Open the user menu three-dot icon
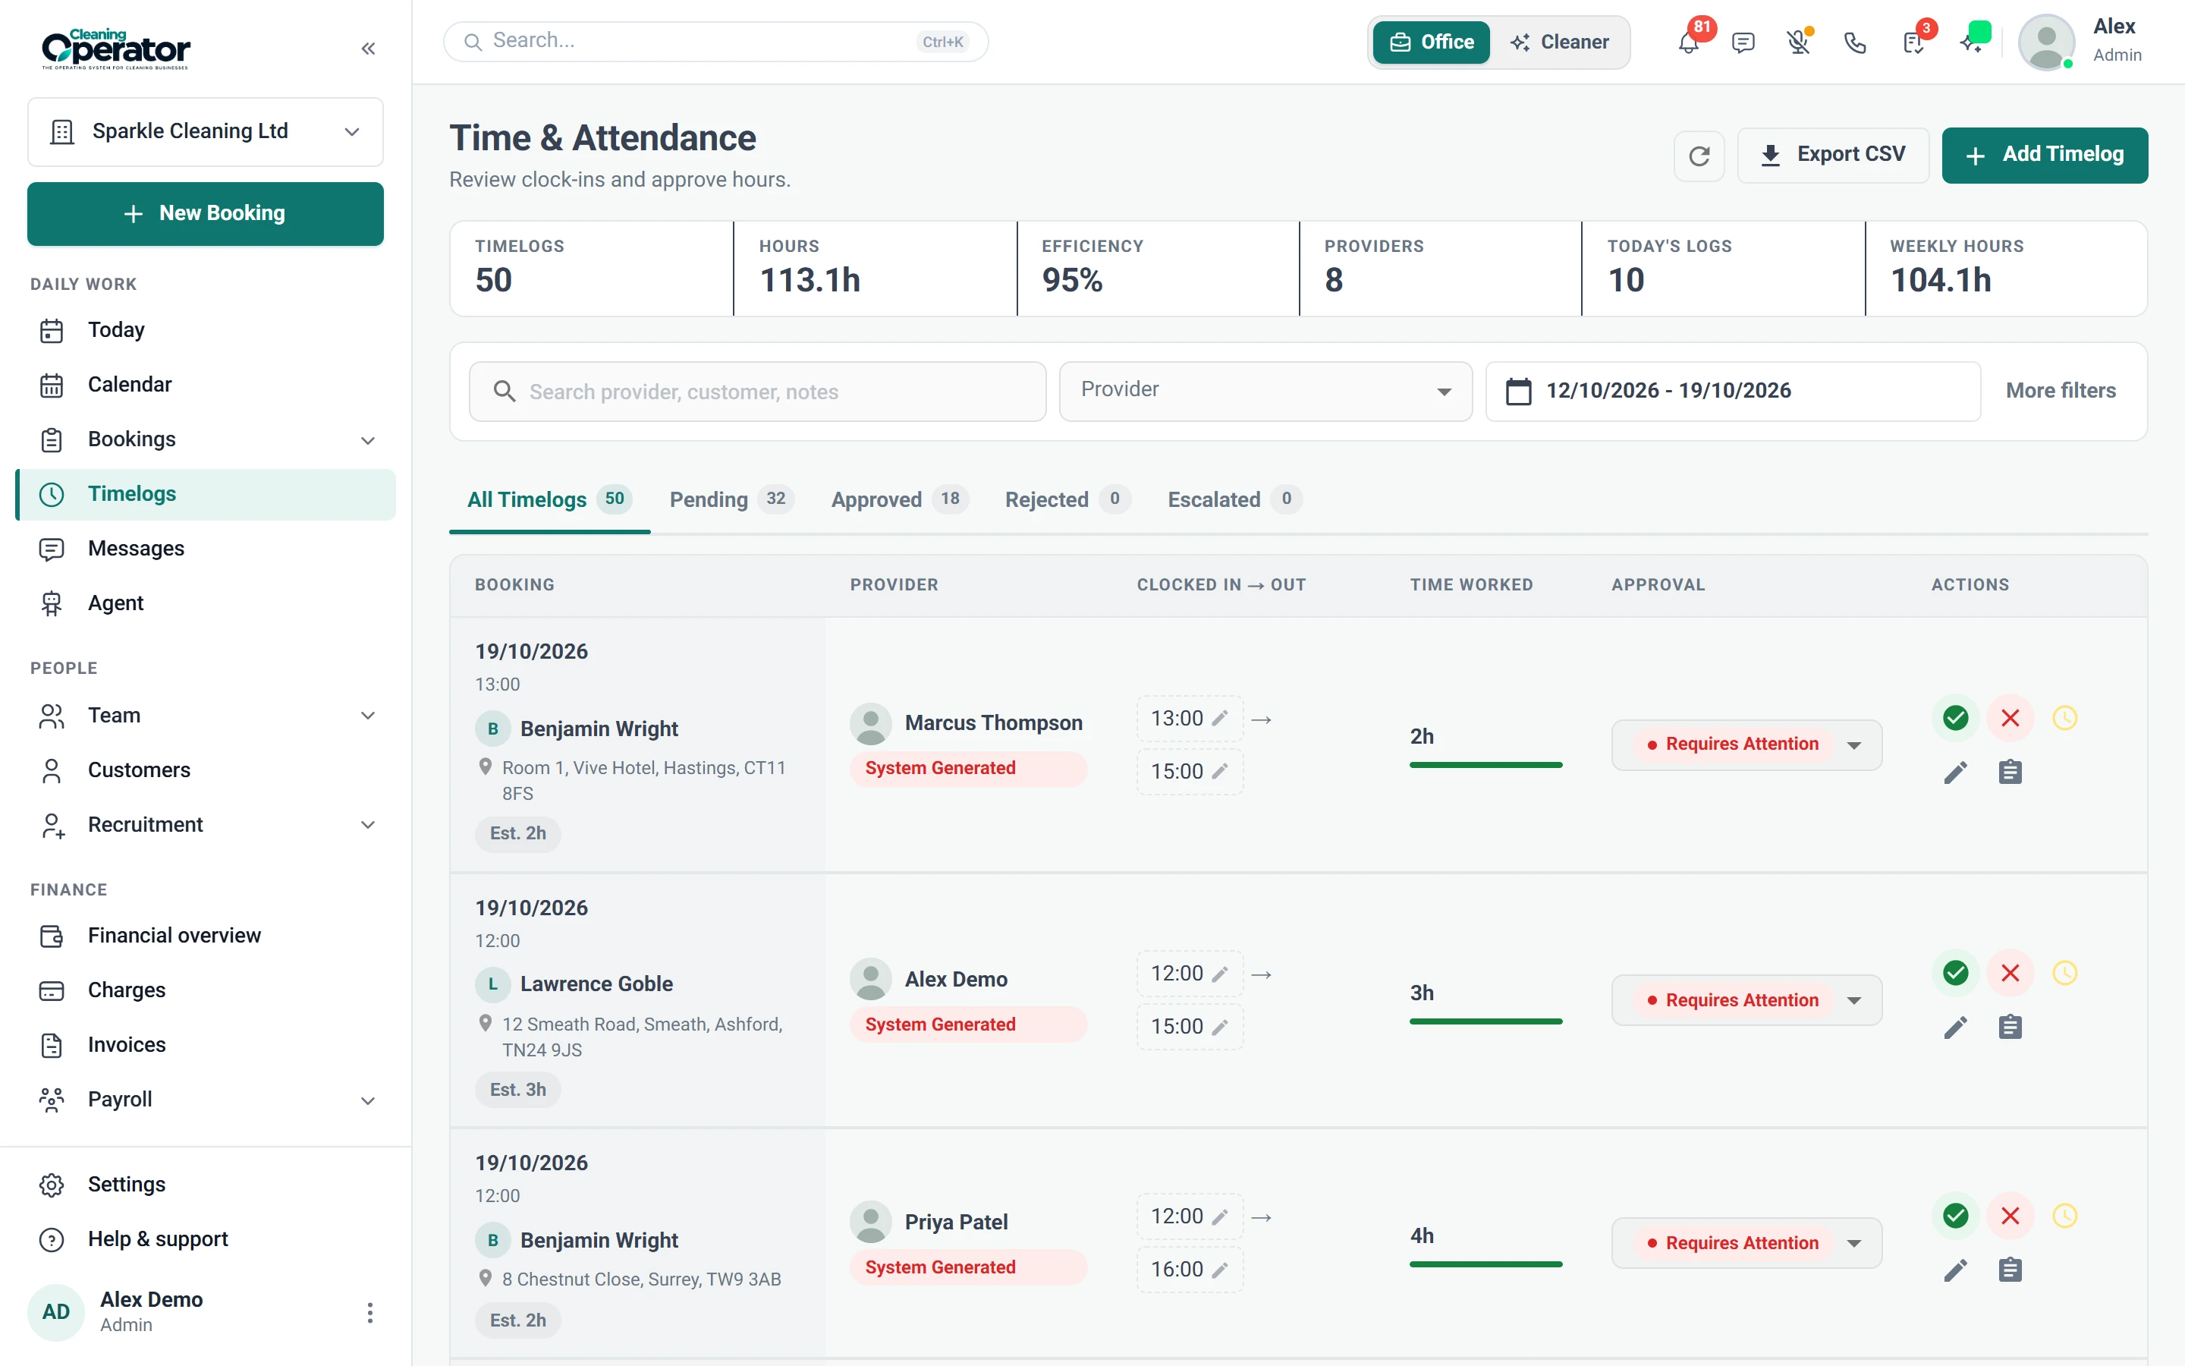The image size is (2185, 1366). coord(369,1312)
